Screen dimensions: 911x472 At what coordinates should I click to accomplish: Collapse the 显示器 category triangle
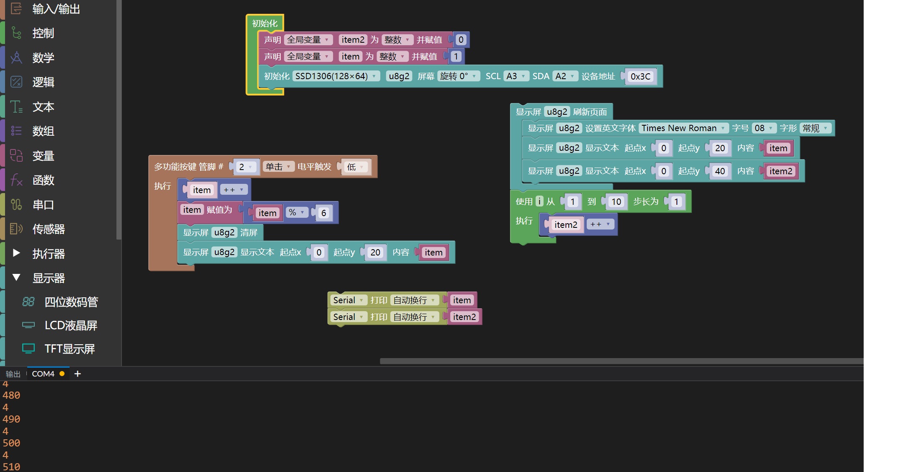[x=16, y=277]
